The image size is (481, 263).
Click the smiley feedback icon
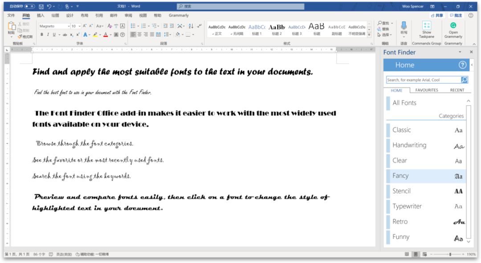[x=471, y=15]
